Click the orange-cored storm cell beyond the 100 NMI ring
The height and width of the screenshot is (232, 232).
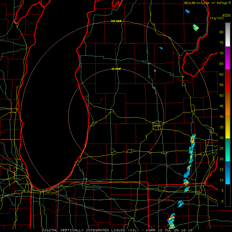193,139
